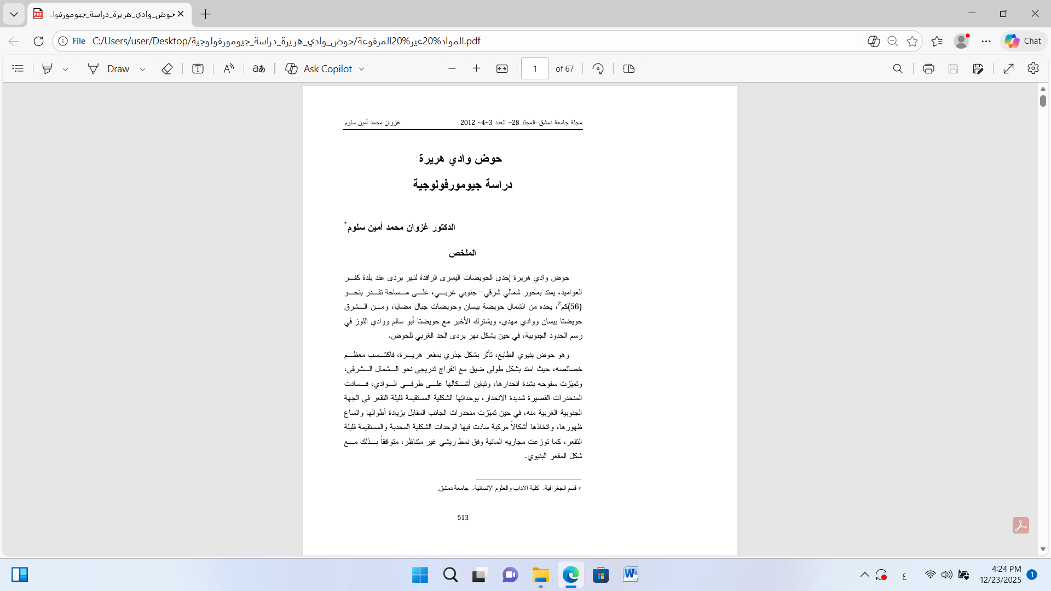Enter full screen mode
This screenshot has width=1051, height=591.
pos(1009,68)
